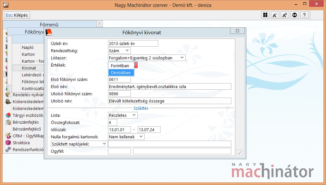Image resolution: width=326 pixels, height=185 pixels.
Task: Close the Főkönyvi kivonat dialog
Action: [237, 31]
